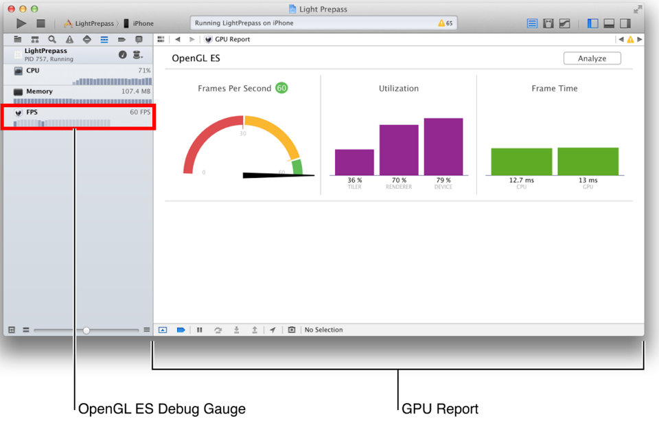Hide the Navigator pane
659x421 pixels.
coord(592,23)
